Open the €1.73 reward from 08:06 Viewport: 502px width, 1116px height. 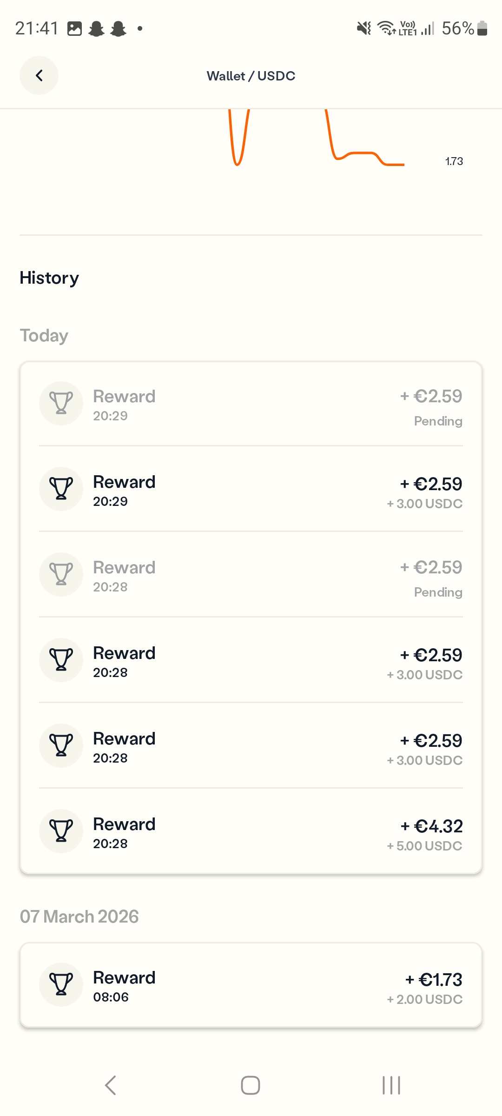click(x=251, y=985)
